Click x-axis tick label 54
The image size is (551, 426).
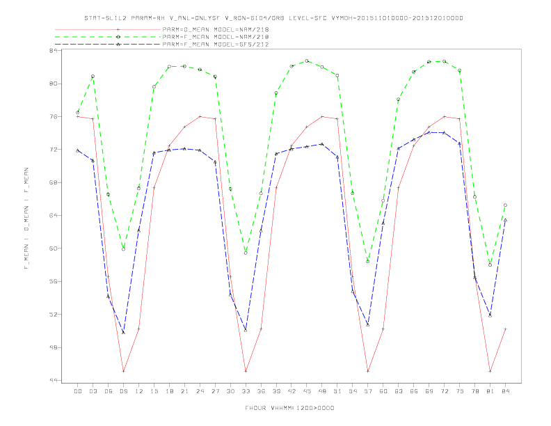[x=353, y=391]
